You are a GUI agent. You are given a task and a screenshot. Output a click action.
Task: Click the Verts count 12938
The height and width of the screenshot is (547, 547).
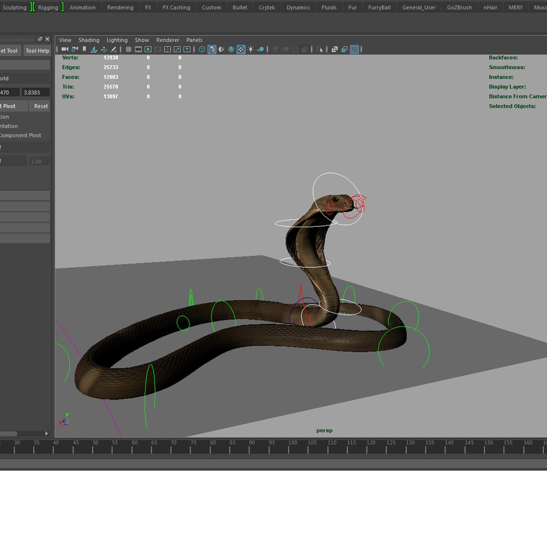click(x=110, y=58)
